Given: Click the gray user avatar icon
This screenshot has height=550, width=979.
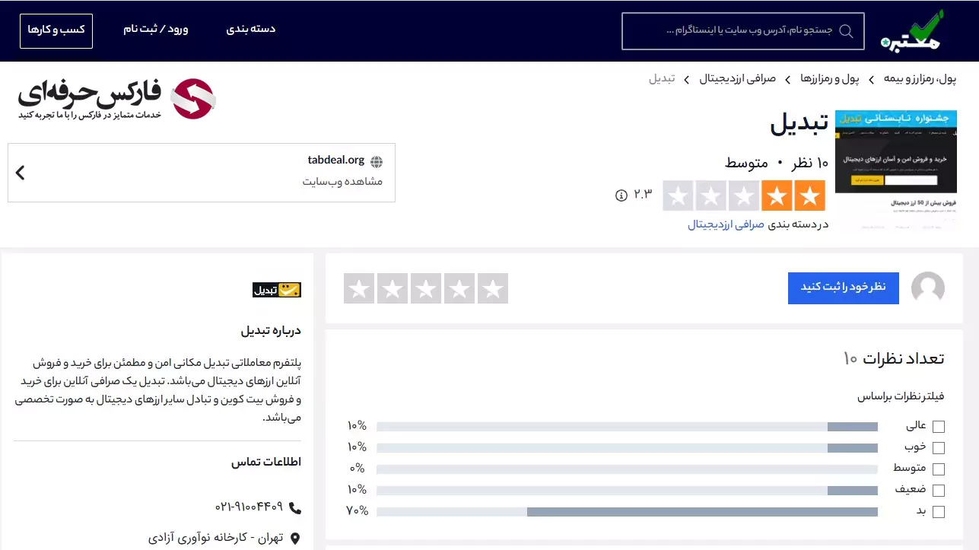Looking at the screenshot, I should click(x=927, y=288).
